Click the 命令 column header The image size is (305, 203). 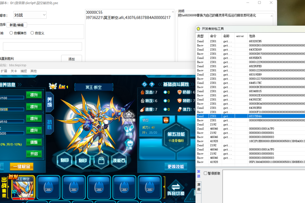coord(213,36)
